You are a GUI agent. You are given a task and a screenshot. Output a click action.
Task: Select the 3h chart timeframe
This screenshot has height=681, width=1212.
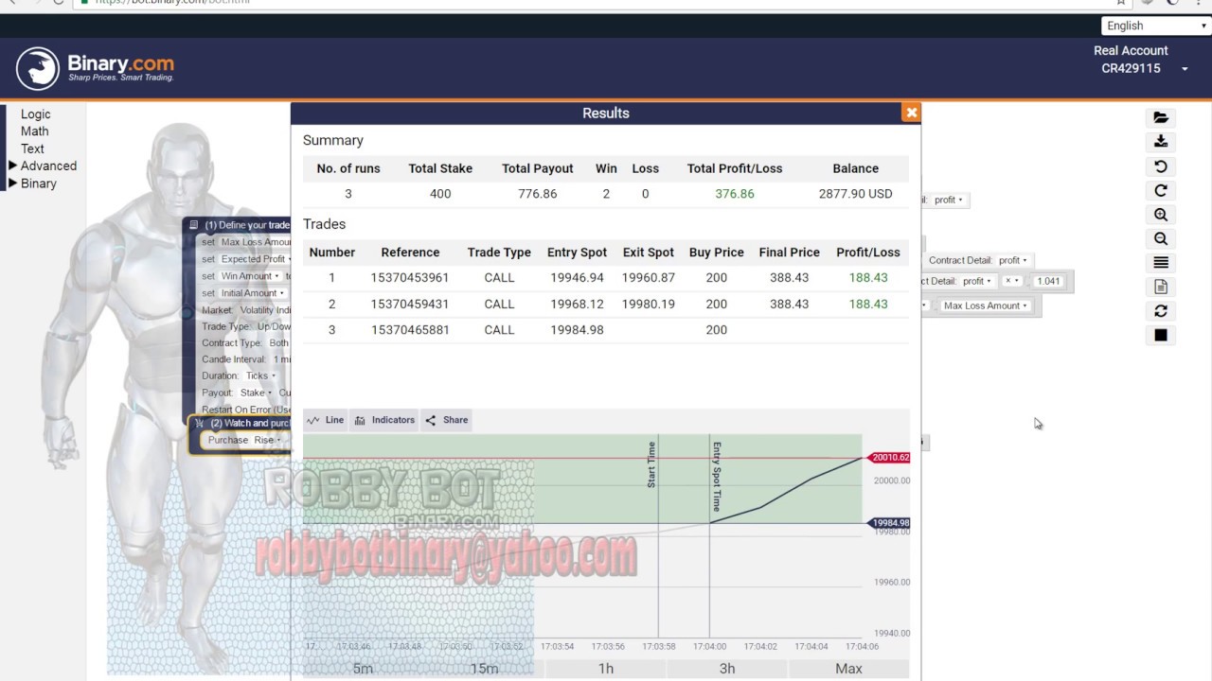[x=727, y=669]
